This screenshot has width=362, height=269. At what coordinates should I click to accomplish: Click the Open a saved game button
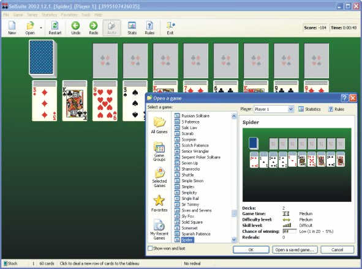(295, 249)
